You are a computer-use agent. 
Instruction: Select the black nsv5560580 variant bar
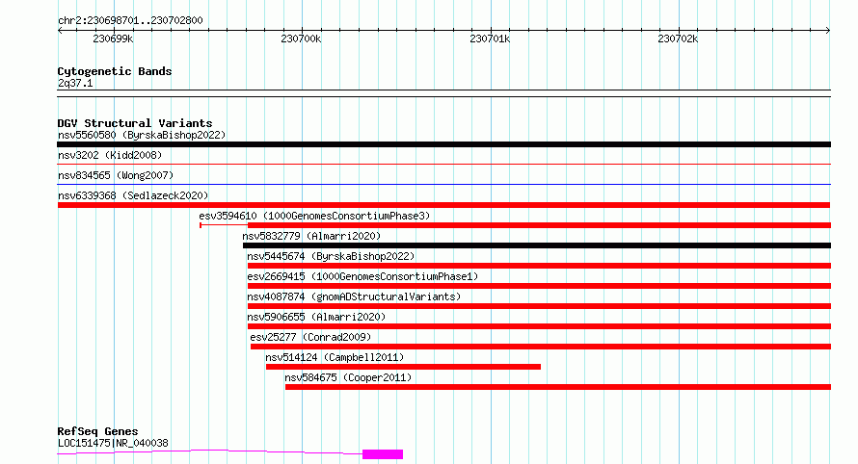[x=443, y=144]
